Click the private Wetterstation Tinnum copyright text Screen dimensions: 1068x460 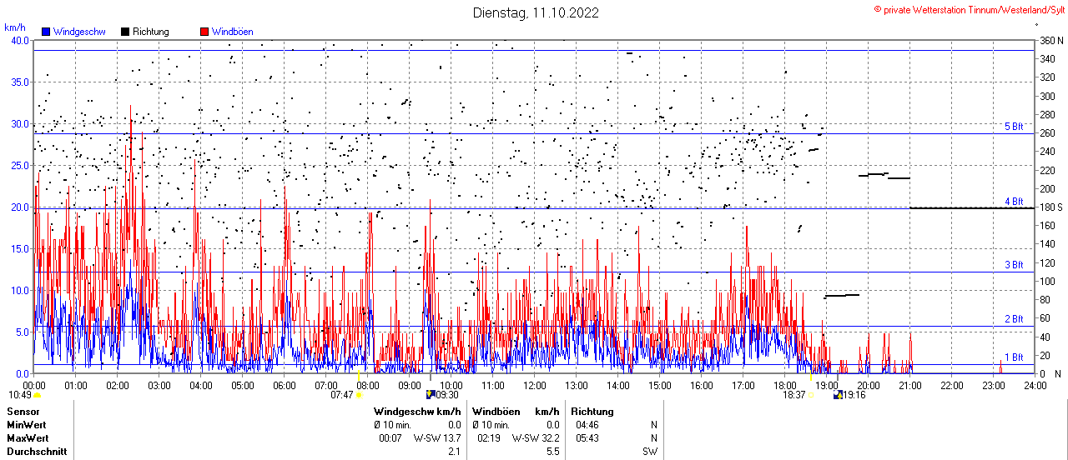pos(969,9)
